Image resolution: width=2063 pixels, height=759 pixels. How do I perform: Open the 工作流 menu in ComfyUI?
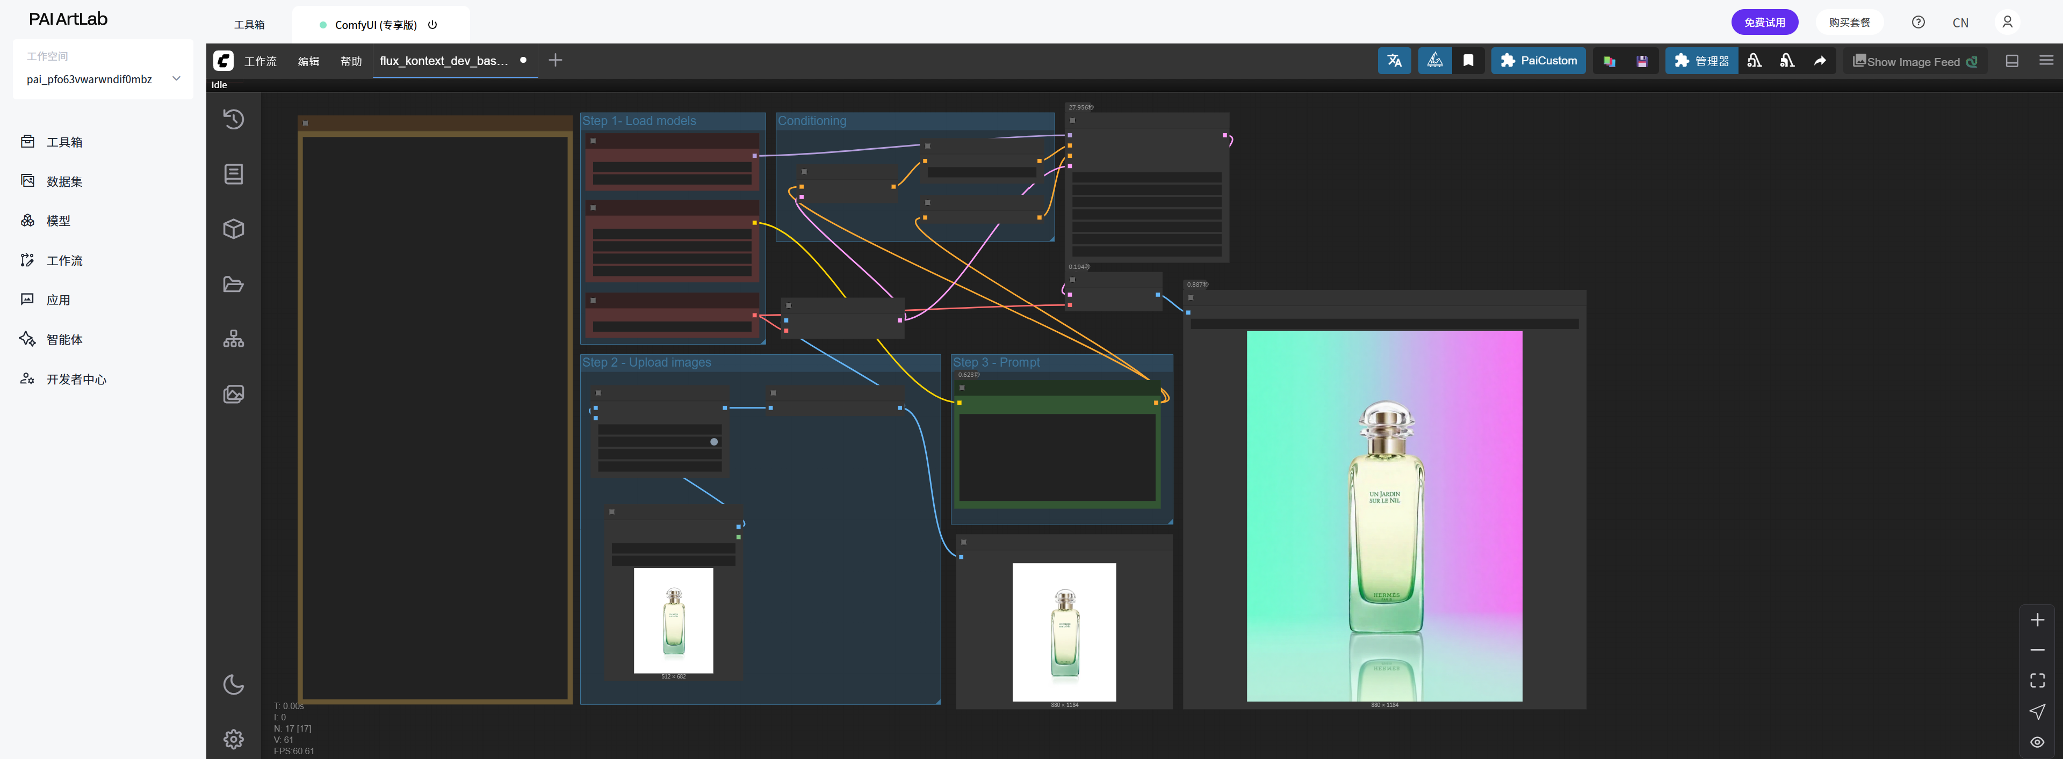point(260,61)
